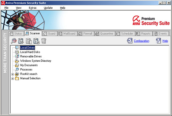Click the rename profile toolbar icon
This screenshot has height=116, width=172.
(x=29, y=41)
